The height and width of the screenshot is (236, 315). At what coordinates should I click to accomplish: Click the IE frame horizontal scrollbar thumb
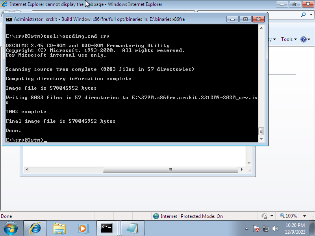170,170
